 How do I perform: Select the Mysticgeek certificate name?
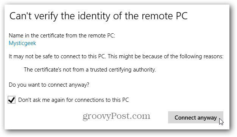tap(22, 43)
